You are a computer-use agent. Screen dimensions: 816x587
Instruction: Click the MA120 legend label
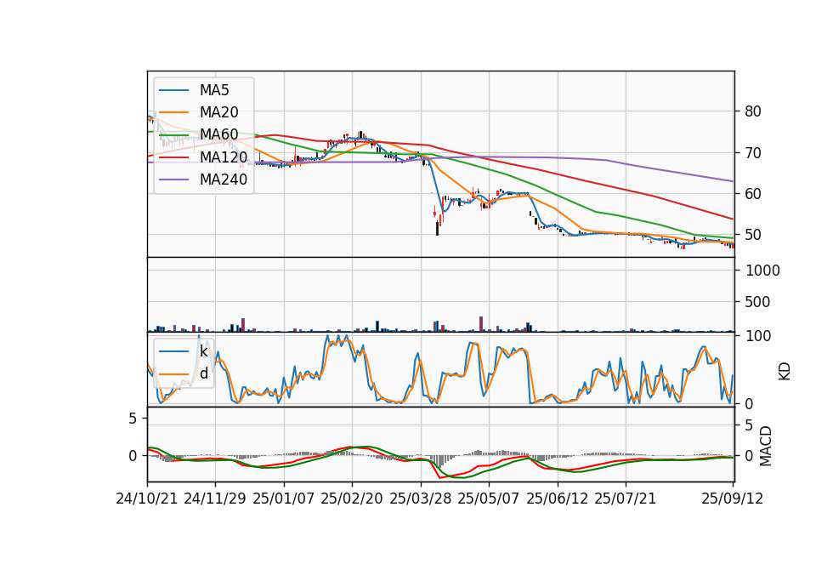pos(224,157)
